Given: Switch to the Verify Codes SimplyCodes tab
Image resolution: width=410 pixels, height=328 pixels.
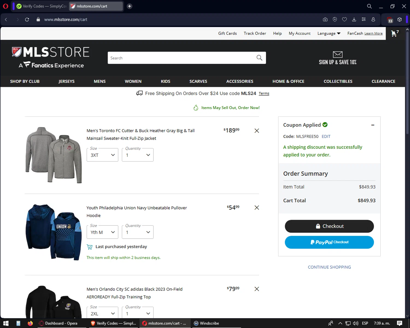Looking at the screenshot, I should coord(41,6).
